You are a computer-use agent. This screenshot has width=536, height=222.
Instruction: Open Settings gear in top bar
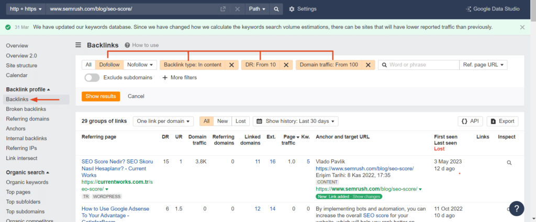pos(303,9)
